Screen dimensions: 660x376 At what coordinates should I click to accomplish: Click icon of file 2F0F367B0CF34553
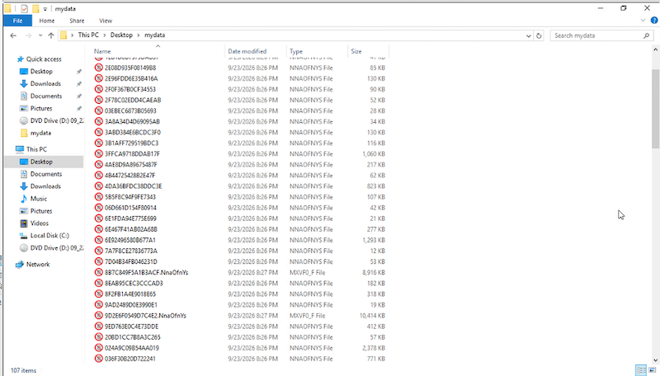coord(98,89)
